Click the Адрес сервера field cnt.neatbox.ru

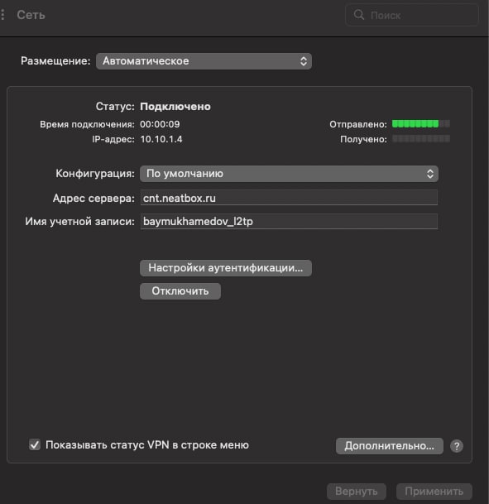(x=289, y=197)
